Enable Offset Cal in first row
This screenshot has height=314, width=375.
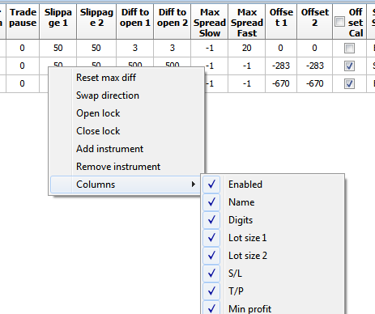pos(349,49)
